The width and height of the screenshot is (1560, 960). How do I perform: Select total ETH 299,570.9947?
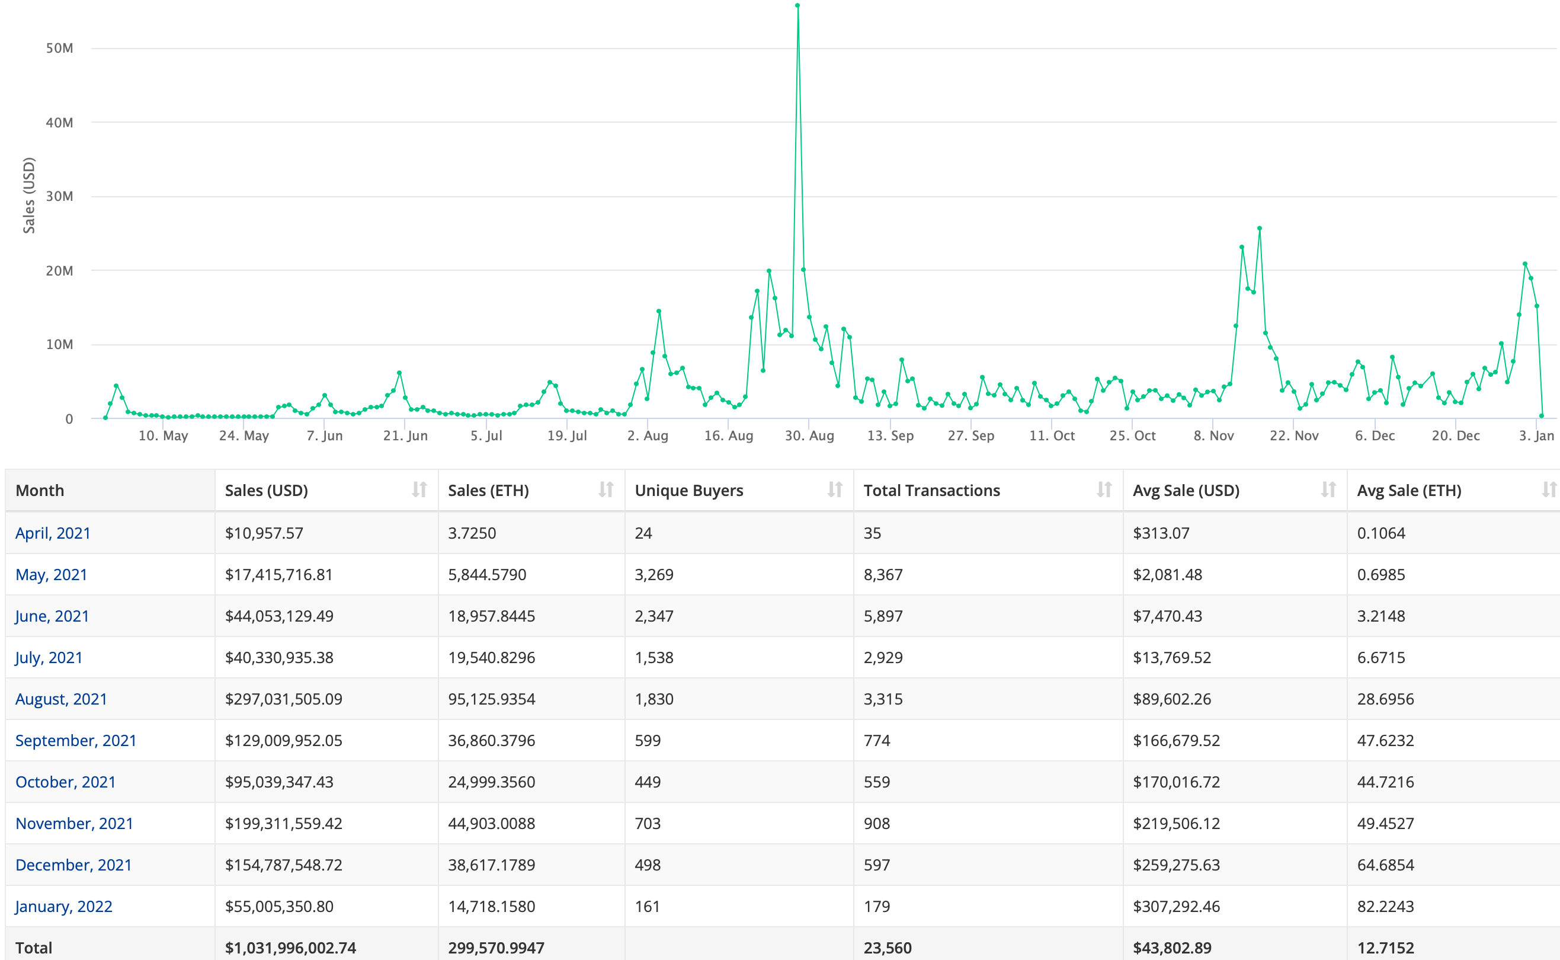(496, 948)
